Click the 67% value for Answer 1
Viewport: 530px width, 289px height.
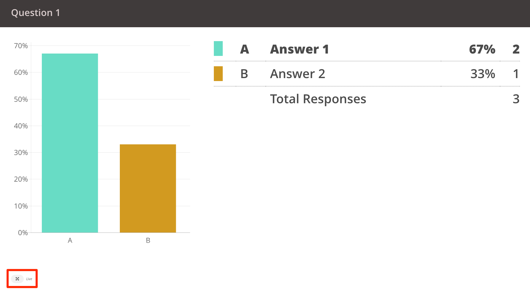coord(482,49)
